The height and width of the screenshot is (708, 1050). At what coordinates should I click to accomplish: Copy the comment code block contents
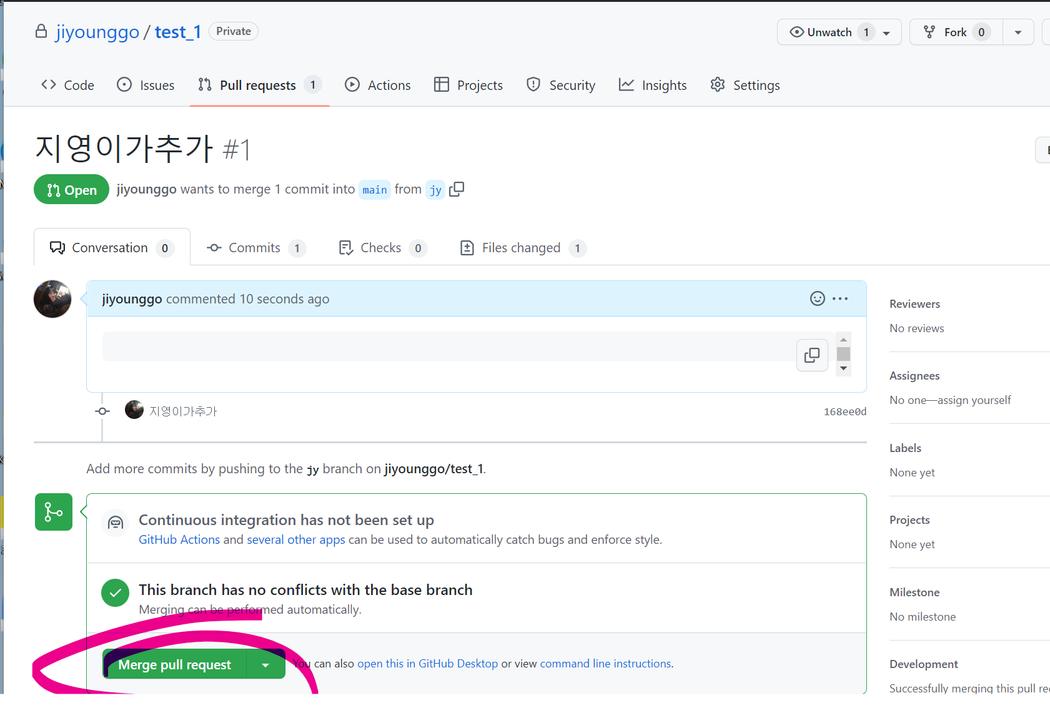point(812,355)
